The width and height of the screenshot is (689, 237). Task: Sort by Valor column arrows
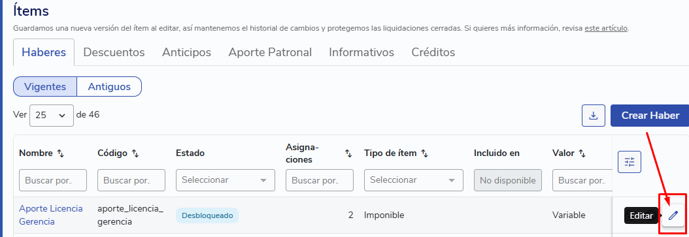582,153
